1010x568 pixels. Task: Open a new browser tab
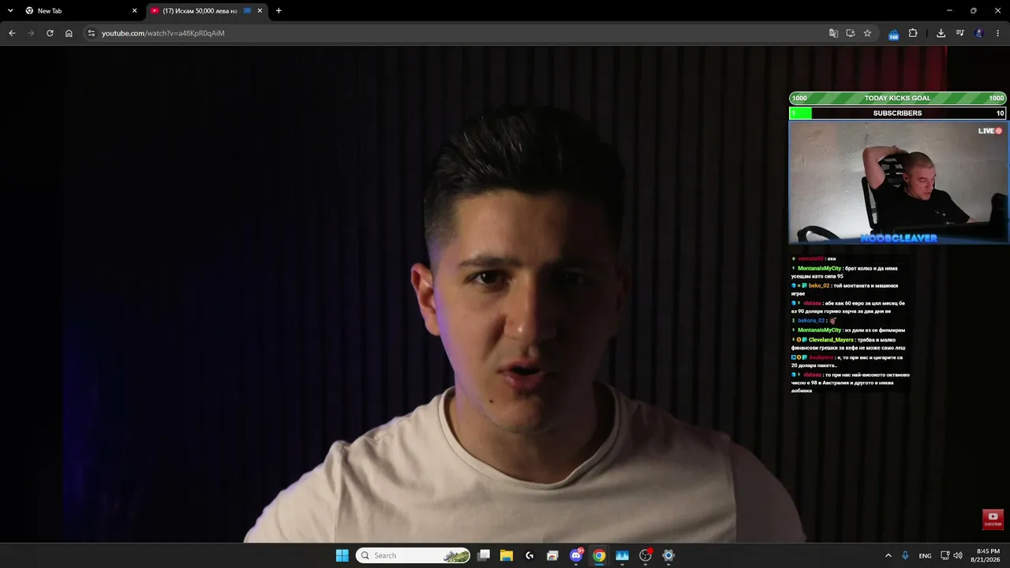click(279, 11)
